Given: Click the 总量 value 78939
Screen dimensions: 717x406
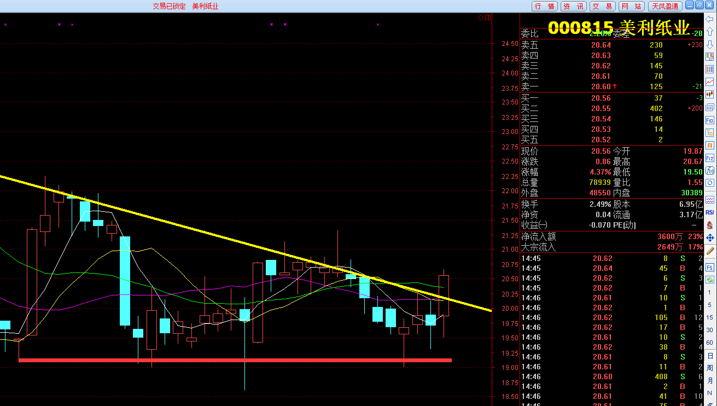Looking at the screenshot, I should [599, 182].
